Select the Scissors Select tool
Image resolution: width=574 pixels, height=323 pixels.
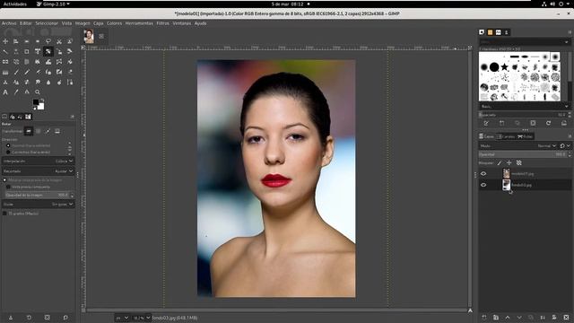pos(59,41)
